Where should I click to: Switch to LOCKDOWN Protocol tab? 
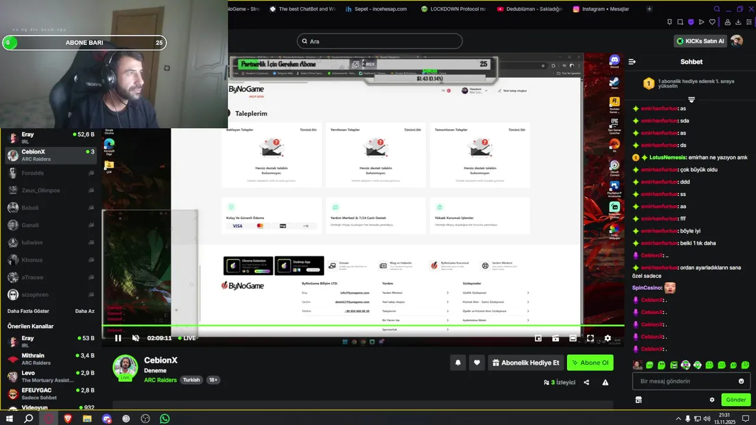tap(454, 9)
